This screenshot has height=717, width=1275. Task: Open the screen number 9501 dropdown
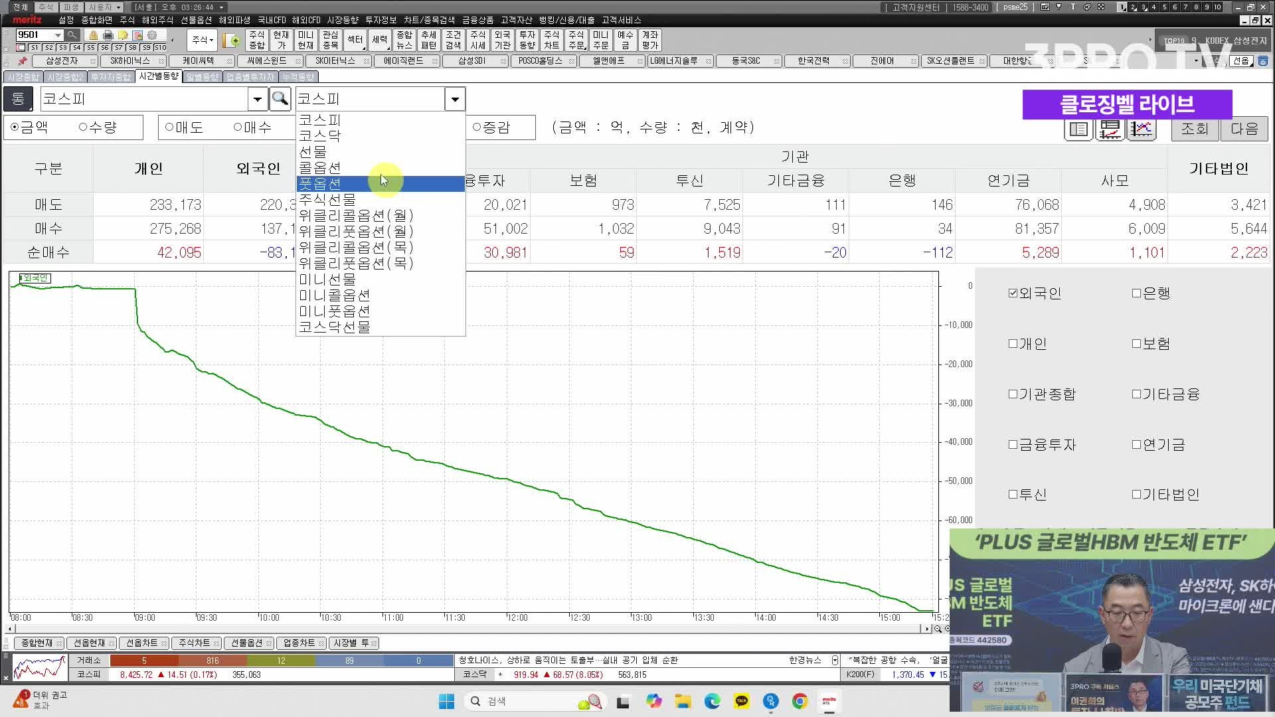click(58, 35)
